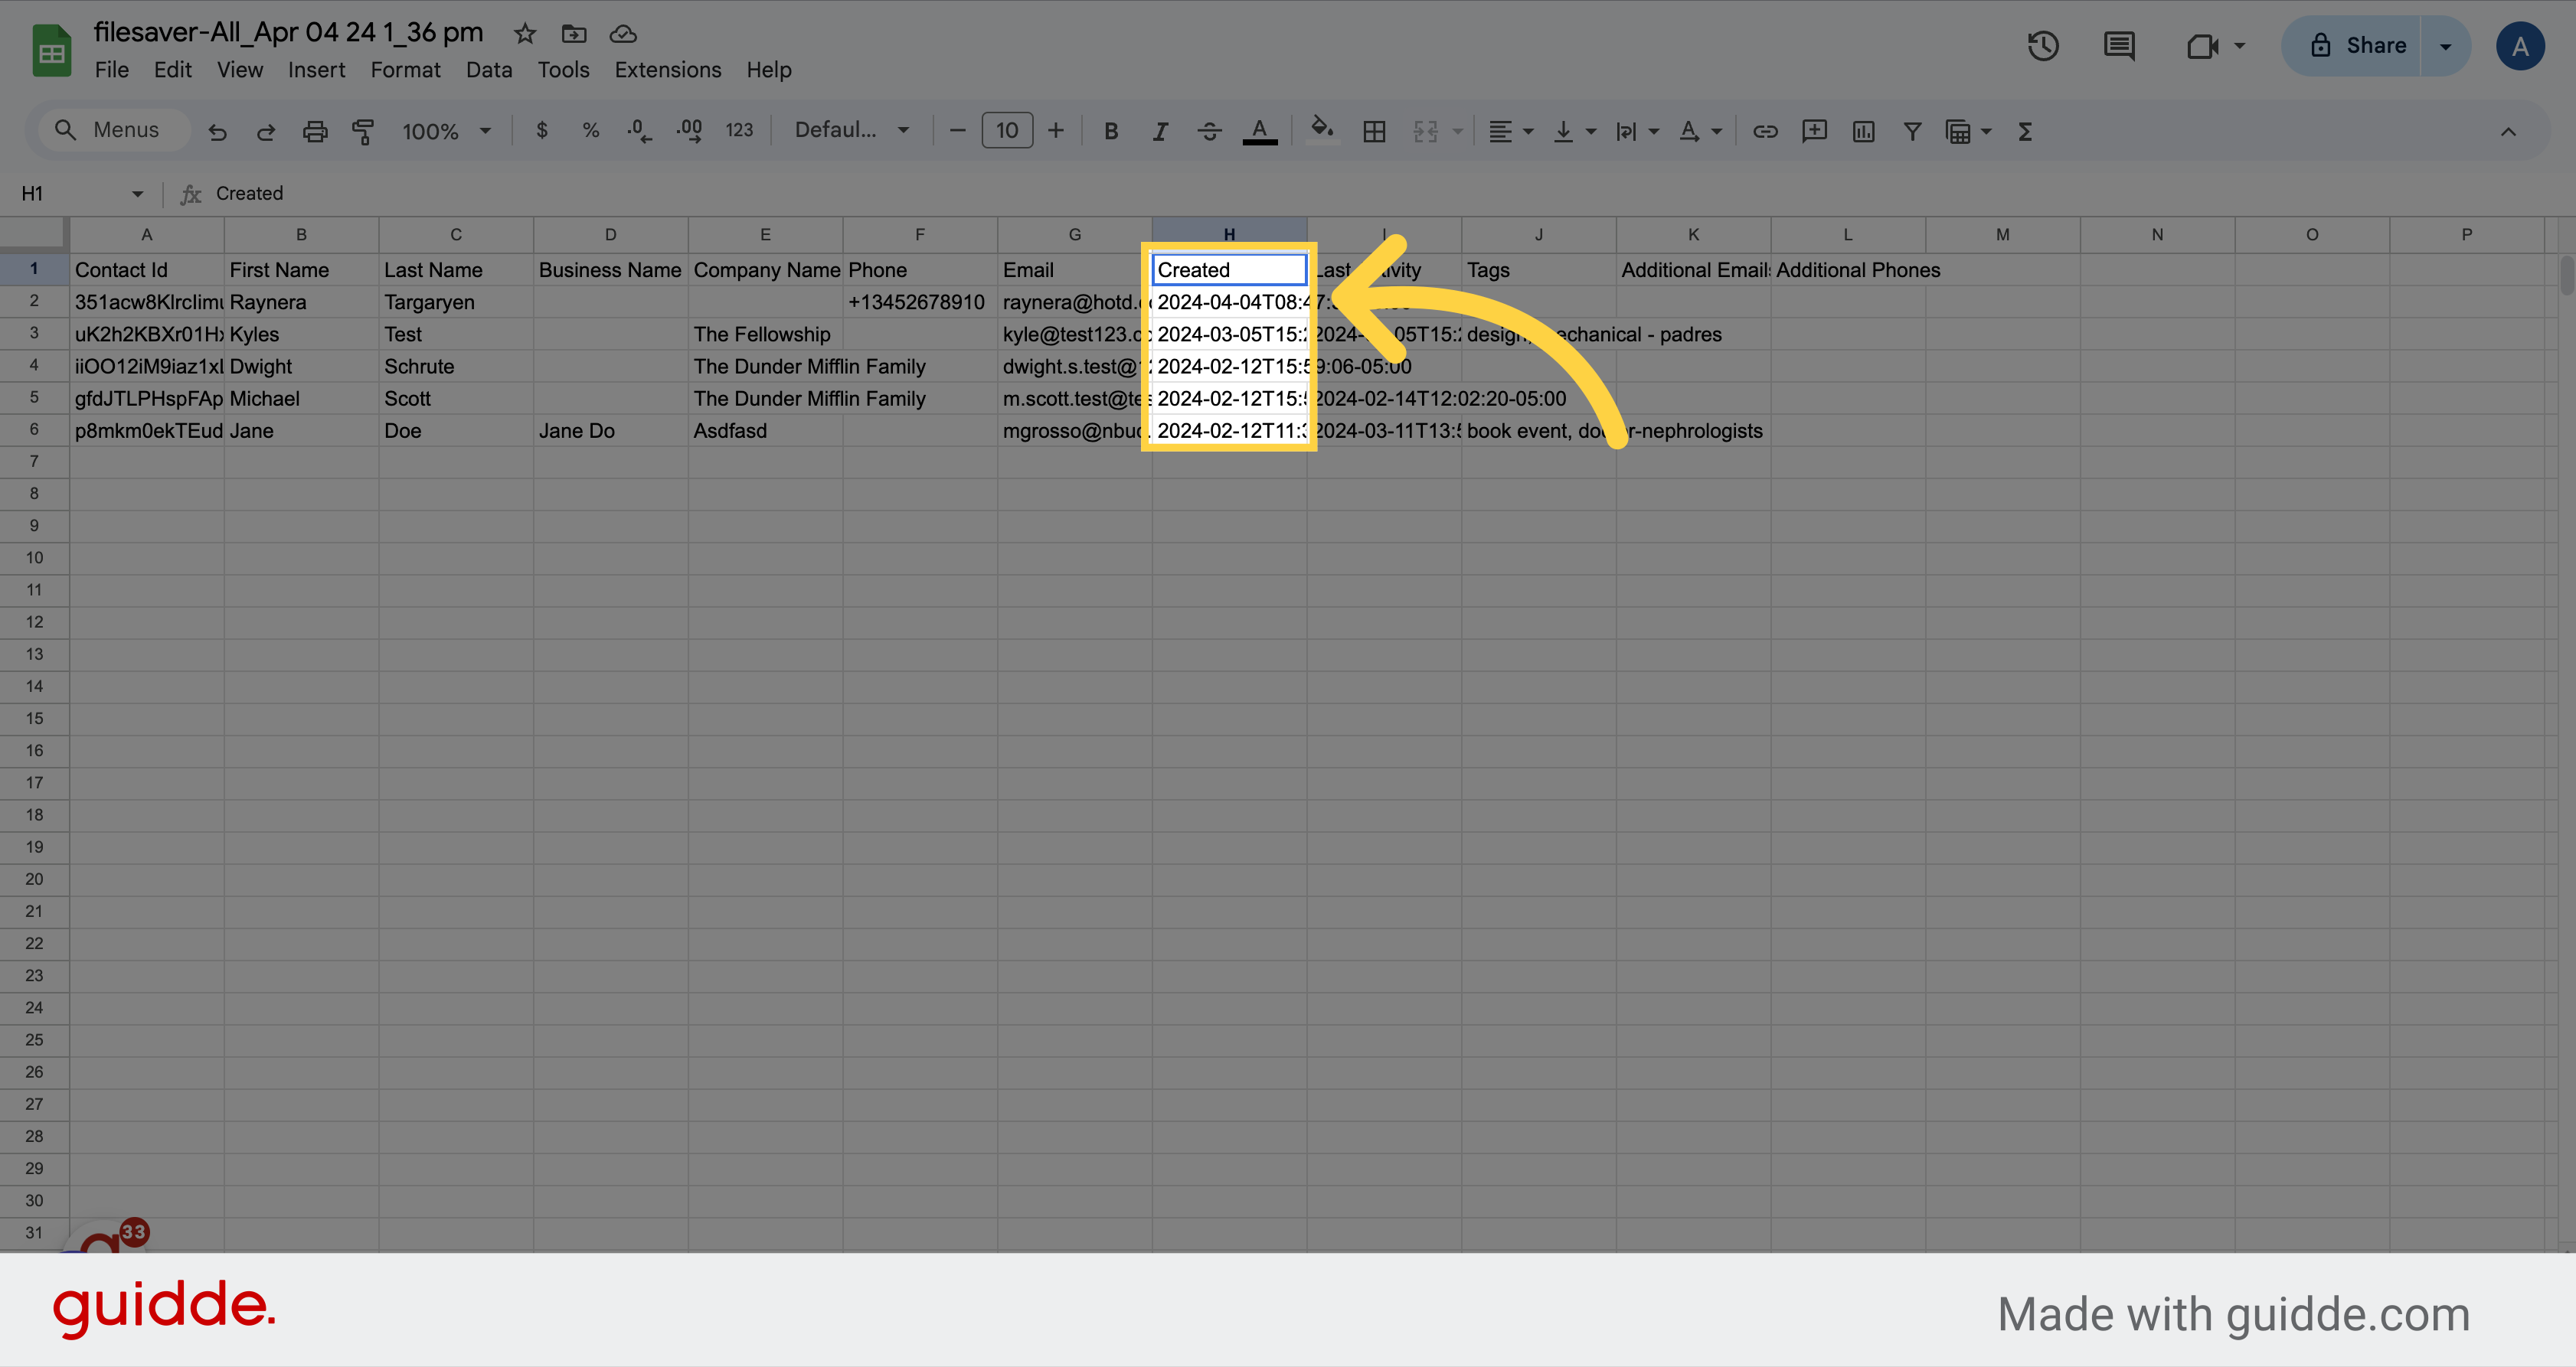Open the fill color bucket
Screen dimensions: 2576x1367
point(1322,131)
